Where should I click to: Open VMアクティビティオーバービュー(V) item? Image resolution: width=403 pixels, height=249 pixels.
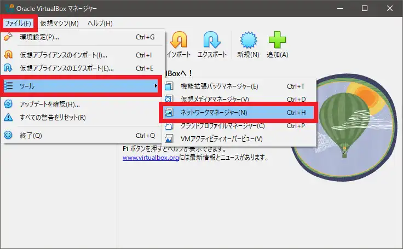tap(221, 139)
